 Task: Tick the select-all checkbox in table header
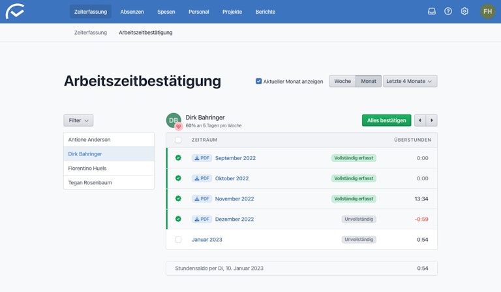tap(178, 140)
